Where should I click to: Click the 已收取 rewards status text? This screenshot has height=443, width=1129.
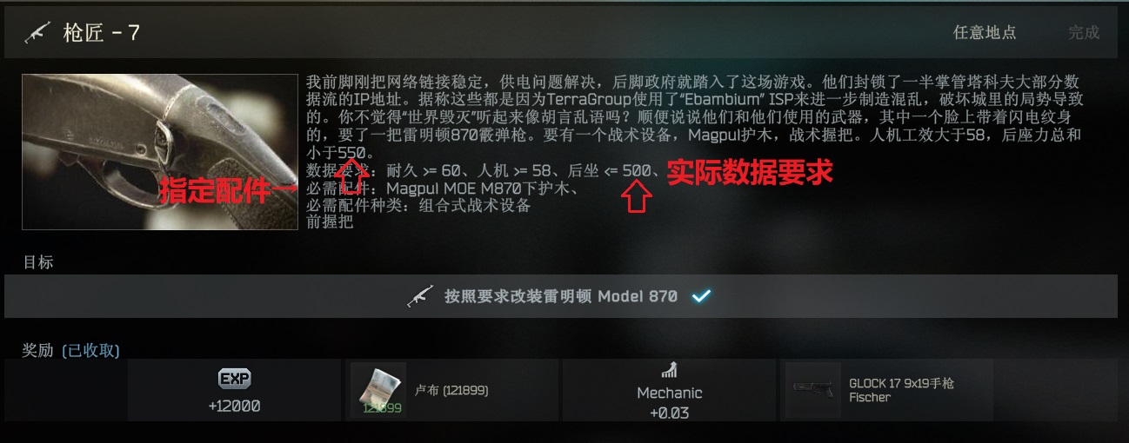tap(90, 351)
